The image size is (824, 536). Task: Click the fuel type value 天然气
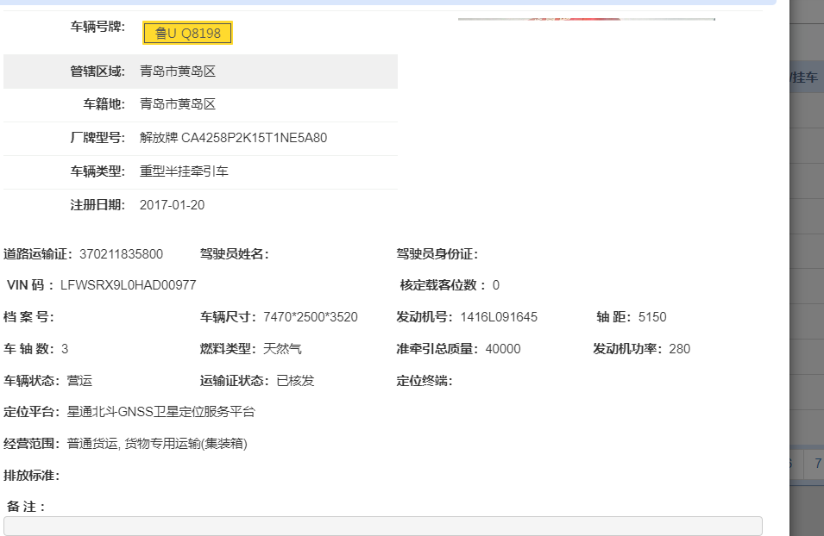point(282,349)
